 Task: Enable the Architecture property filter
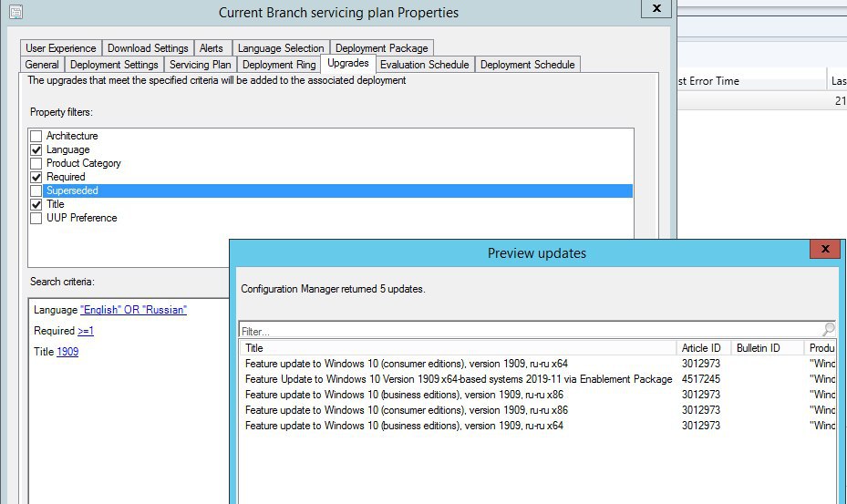pos(36,136)
